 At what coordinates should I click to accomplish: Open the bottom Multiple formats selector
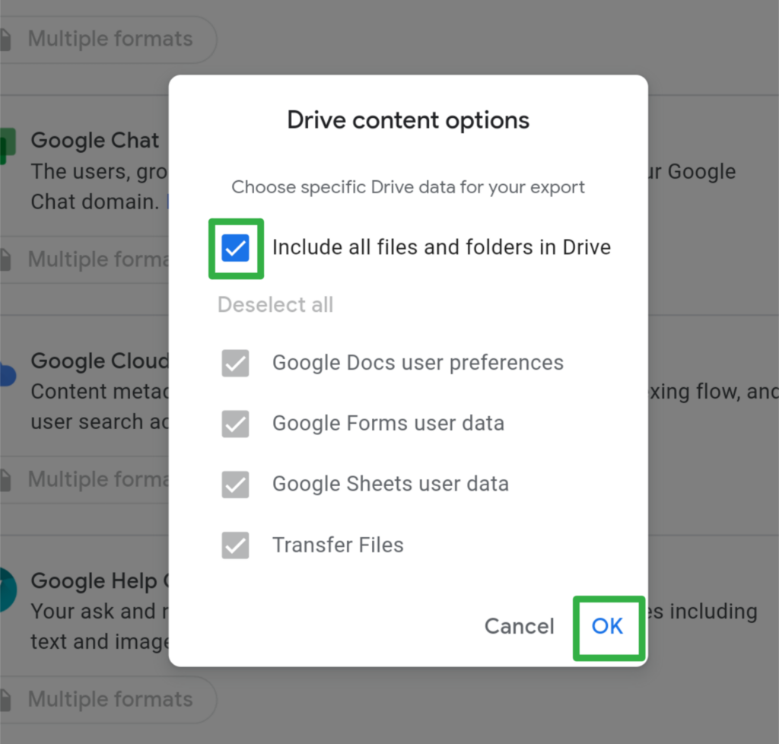tap(109, 698)
